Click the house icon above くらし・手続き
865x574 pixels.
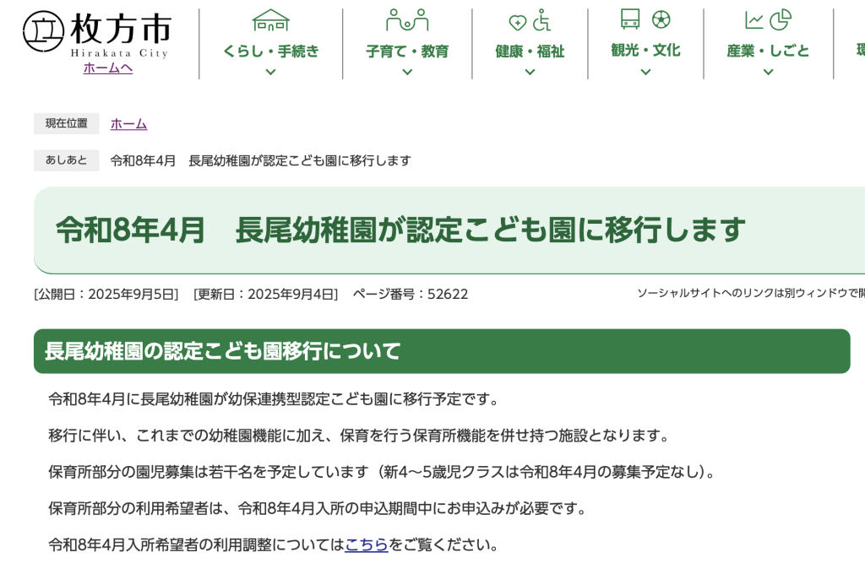click(270, 20)
